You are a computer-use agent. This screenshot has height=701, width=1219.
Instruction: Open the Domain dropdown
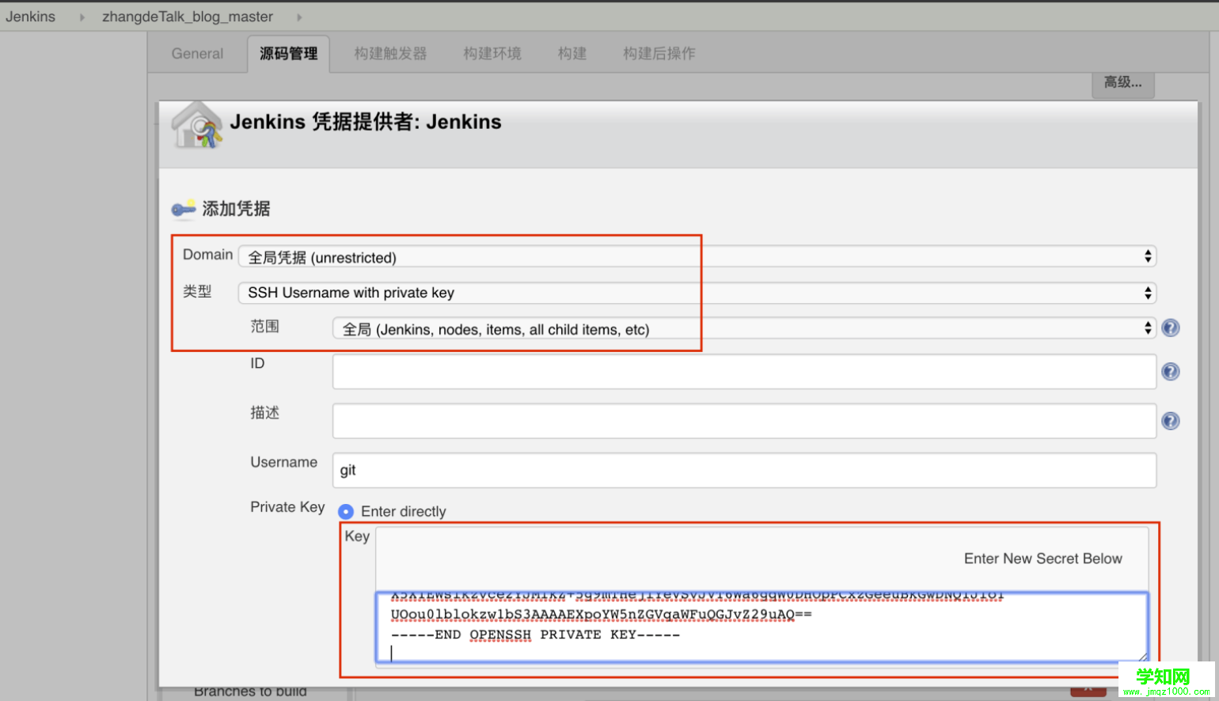(x=697, y=257)
